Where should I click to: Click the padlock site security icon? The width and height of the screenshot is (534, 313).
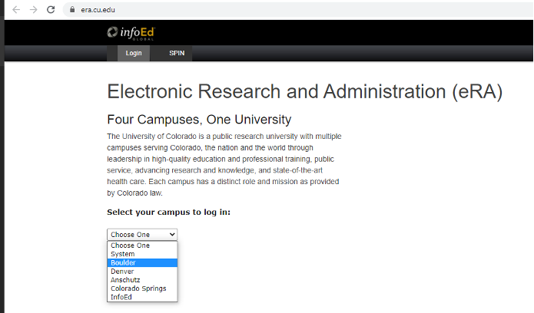click(x=72, y=9)
